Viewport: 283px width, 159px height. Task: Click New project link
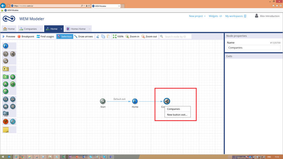[197, 16]
